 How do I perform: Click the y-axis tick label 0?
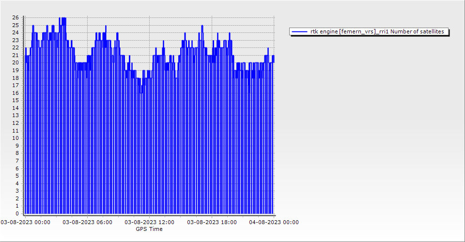point(17,213)
